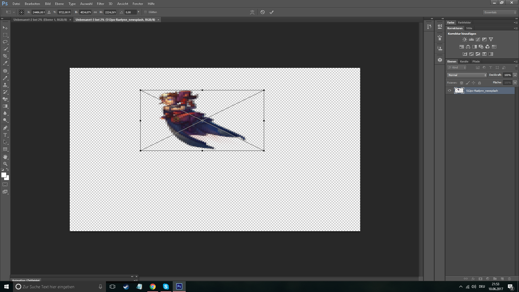Select the Rectangle shape tool
Screen dimensions: 519x292
5,149
